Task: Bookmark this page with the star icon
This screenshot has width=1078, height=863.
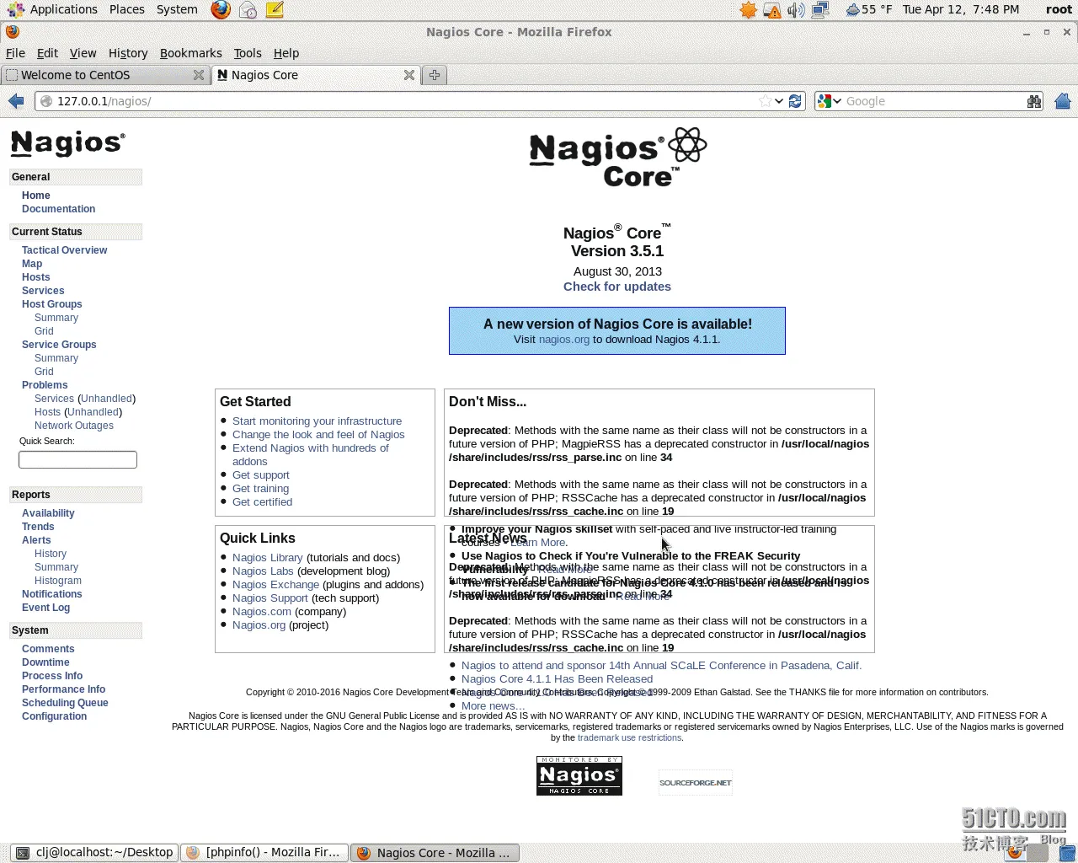Action: (765, 101)
